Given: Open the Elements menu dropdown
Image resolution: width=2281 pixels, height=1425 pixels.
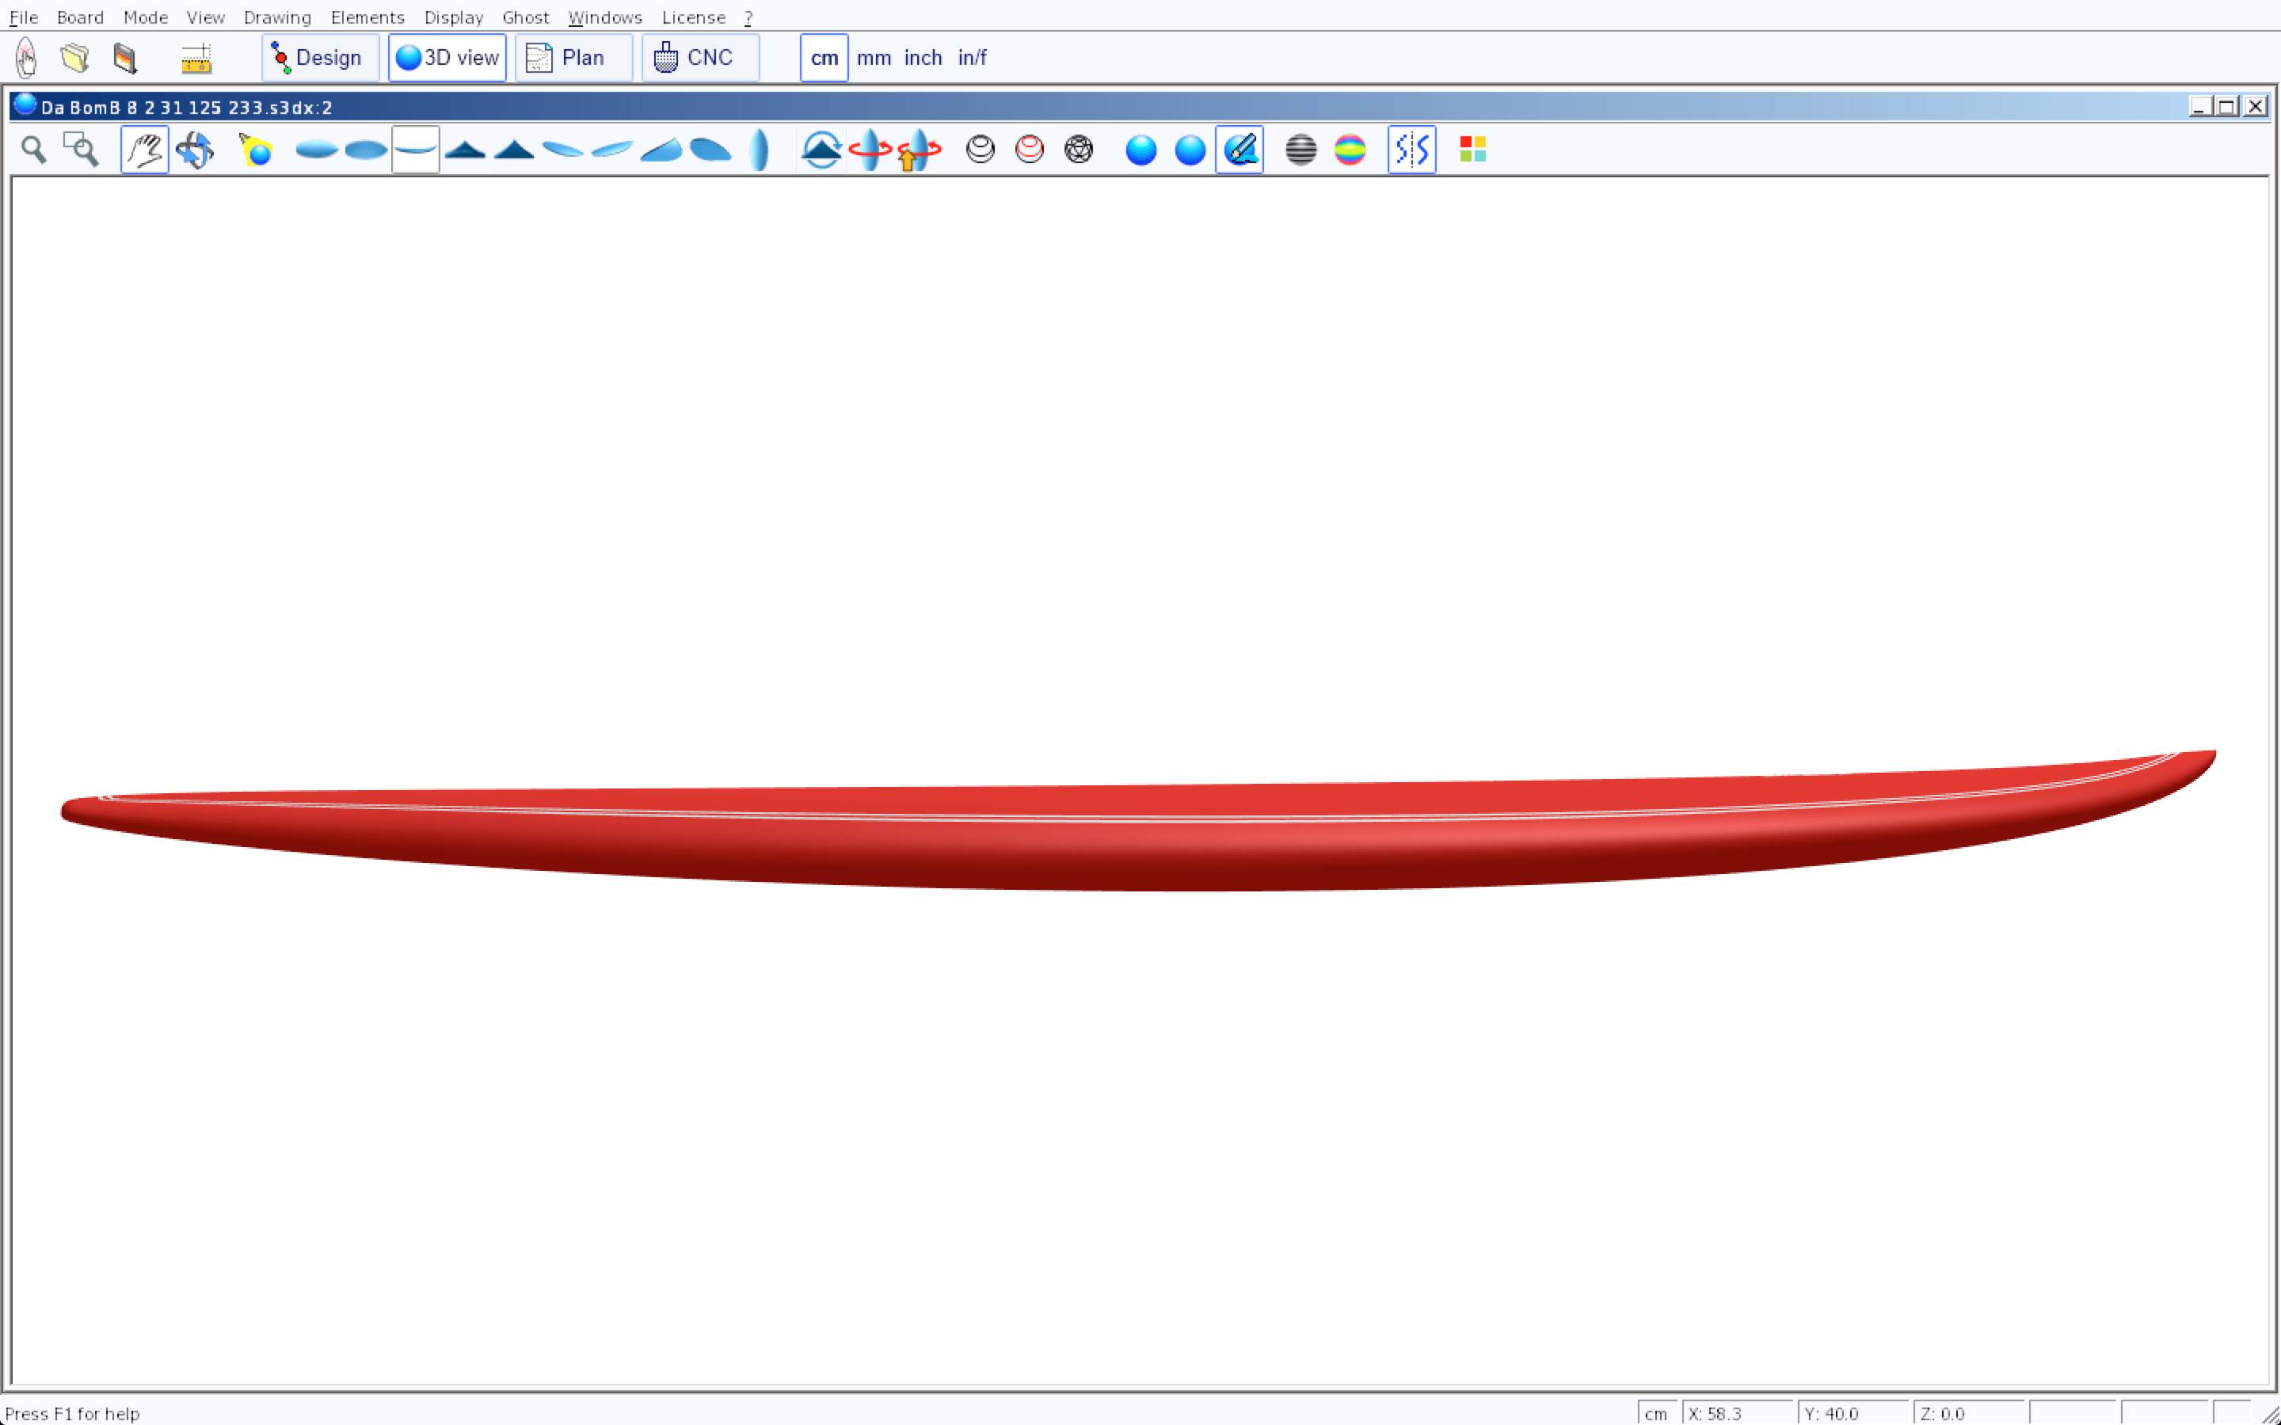Looking at the screenshot, I should (367, 18).
